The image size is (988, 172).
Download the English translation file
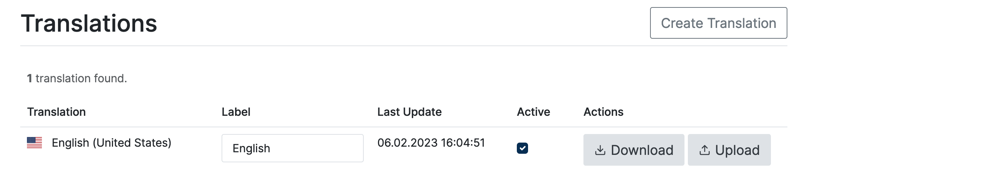[633, 150]
